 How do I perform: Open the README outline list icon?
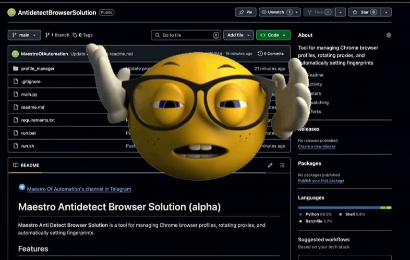(282, 165)
